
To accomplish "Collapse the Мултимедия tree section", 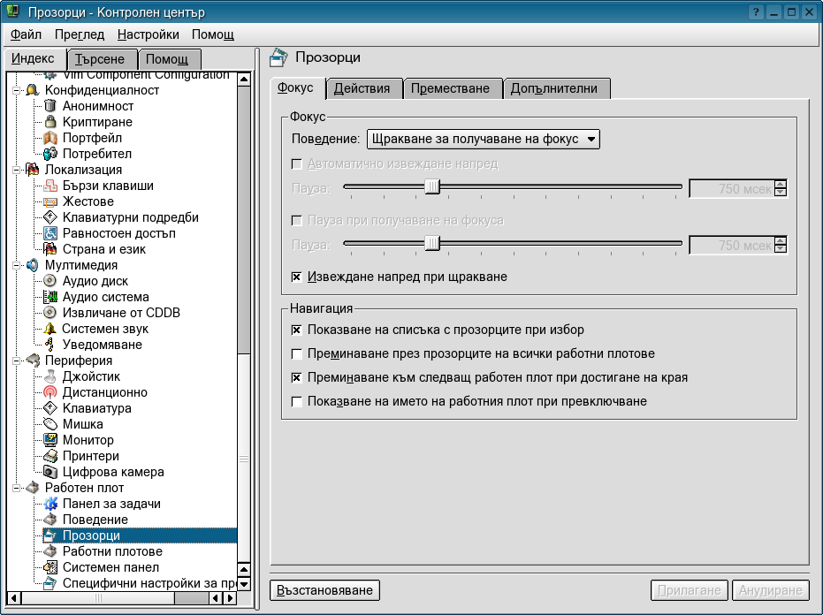I will click(x=16, y=265).
